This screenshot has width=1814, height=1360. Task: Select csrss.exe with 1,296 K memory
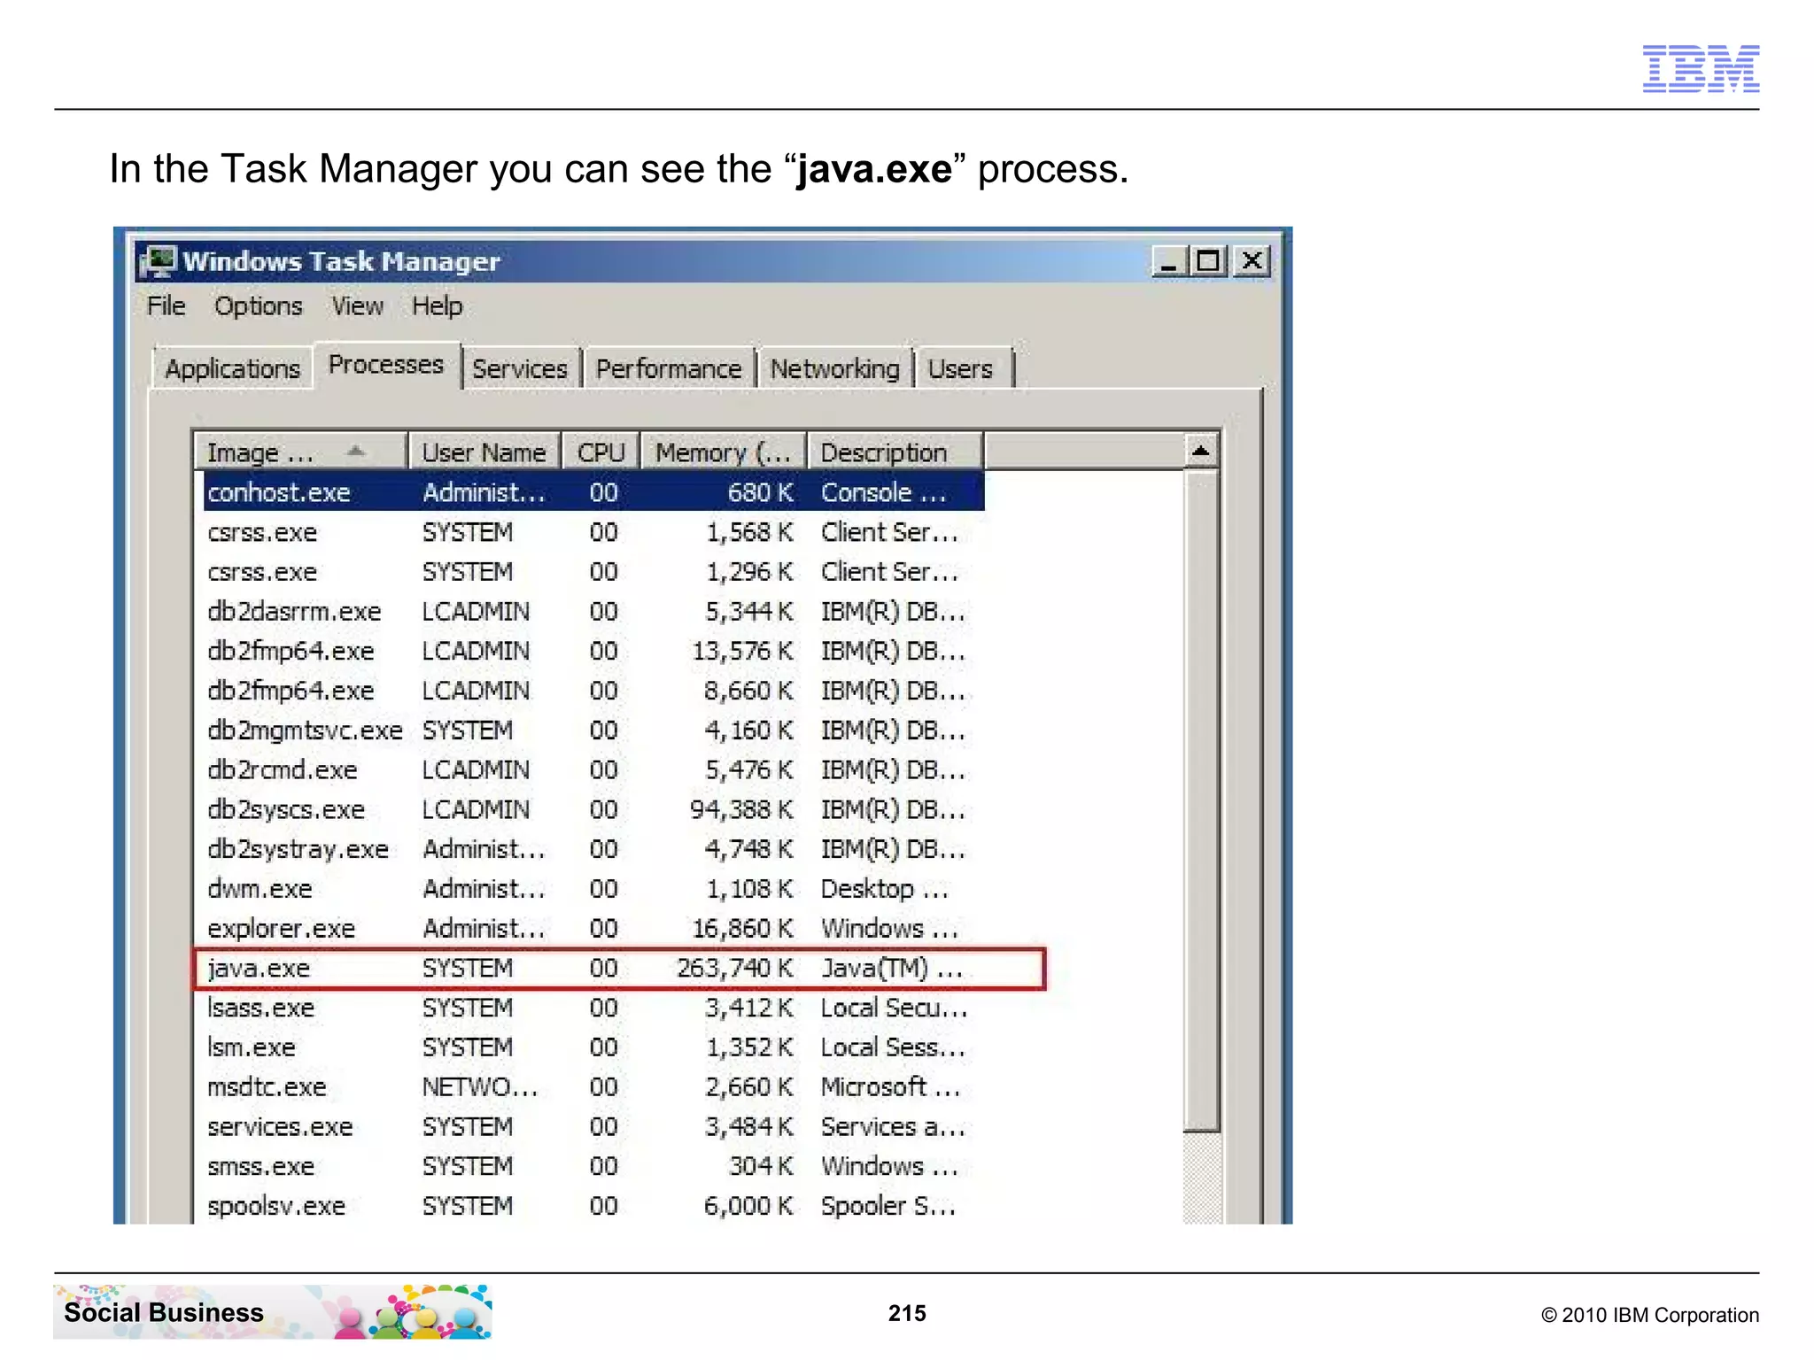[x=593, y=572]
